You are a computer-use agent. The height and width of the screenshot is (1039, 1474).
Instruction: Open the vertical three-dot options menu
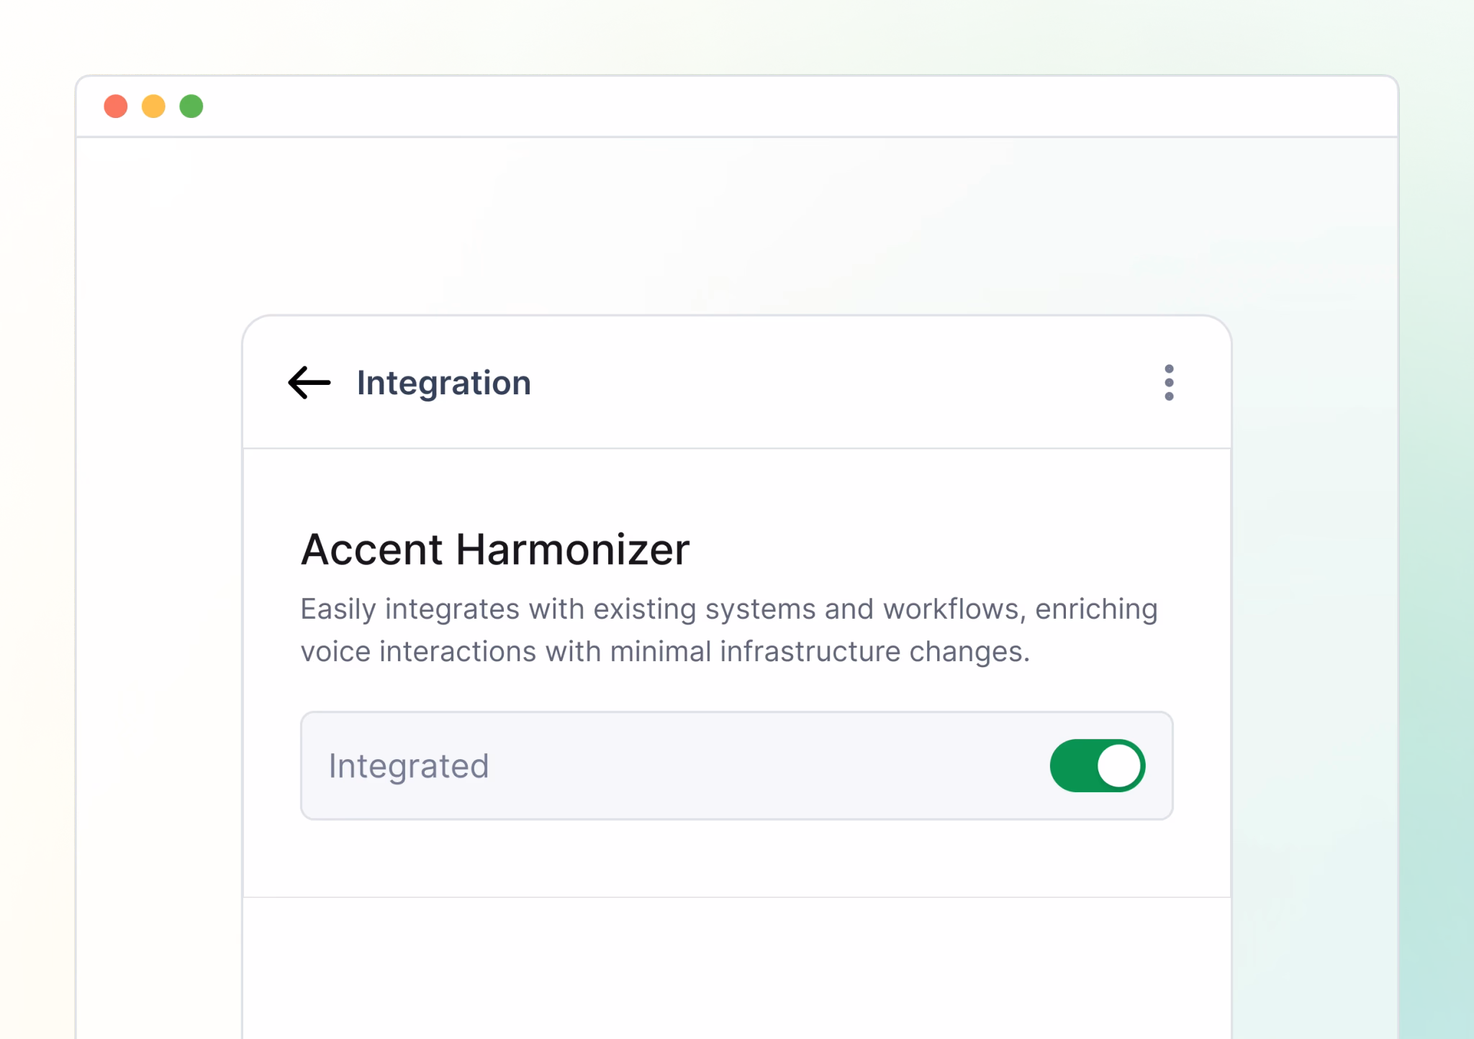click(x=1169, y=383)
